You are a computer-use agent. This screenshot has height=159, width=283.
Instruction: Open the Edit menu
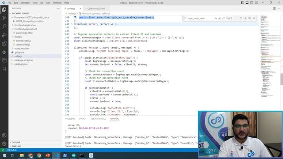[x=16, y=3]
